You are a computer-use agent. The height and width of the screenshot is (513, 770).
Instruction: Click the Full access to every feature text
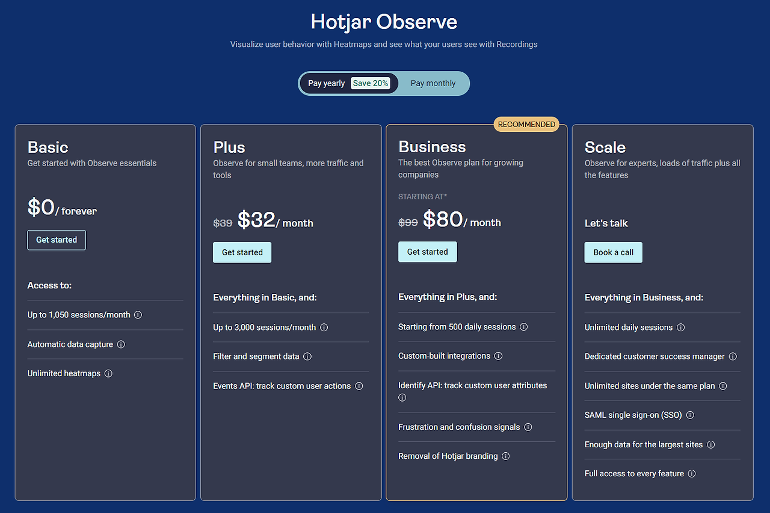point(634,474)
